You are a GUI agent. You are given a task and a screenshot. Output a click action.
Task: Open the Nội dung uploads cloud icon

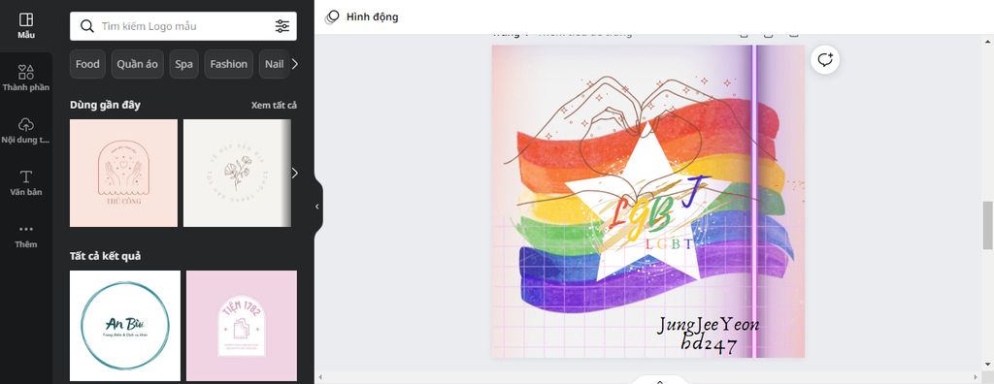[x=26, y=124]
